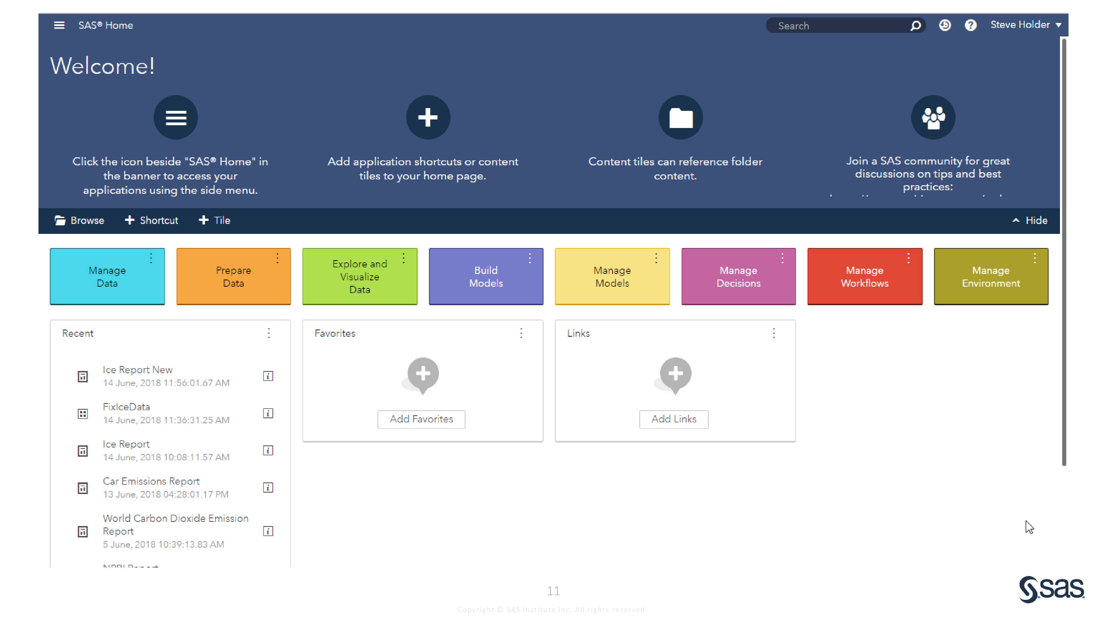1107x622 pixels.
Task: Hide the Welcome banner
Action: pos(1030,220)
